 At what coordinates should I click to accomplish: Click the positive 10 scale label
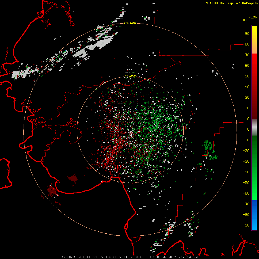(x=247, y=119)
